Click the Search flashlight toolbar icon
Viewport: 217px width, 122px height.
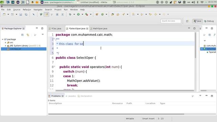tap(123, 14)
